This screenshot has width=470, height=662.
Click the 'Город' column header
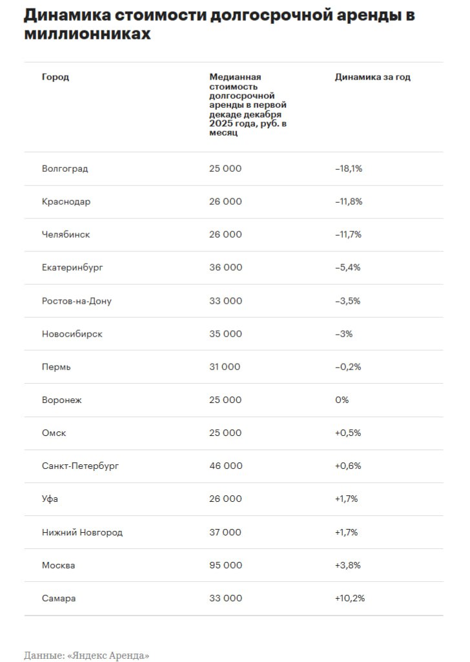click(56, 78)
